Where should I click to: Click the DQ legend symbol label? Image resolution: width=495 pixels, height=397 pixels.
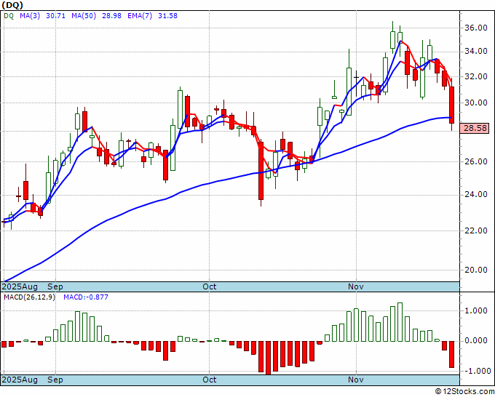pyautogui.click(x=9, y=15)
